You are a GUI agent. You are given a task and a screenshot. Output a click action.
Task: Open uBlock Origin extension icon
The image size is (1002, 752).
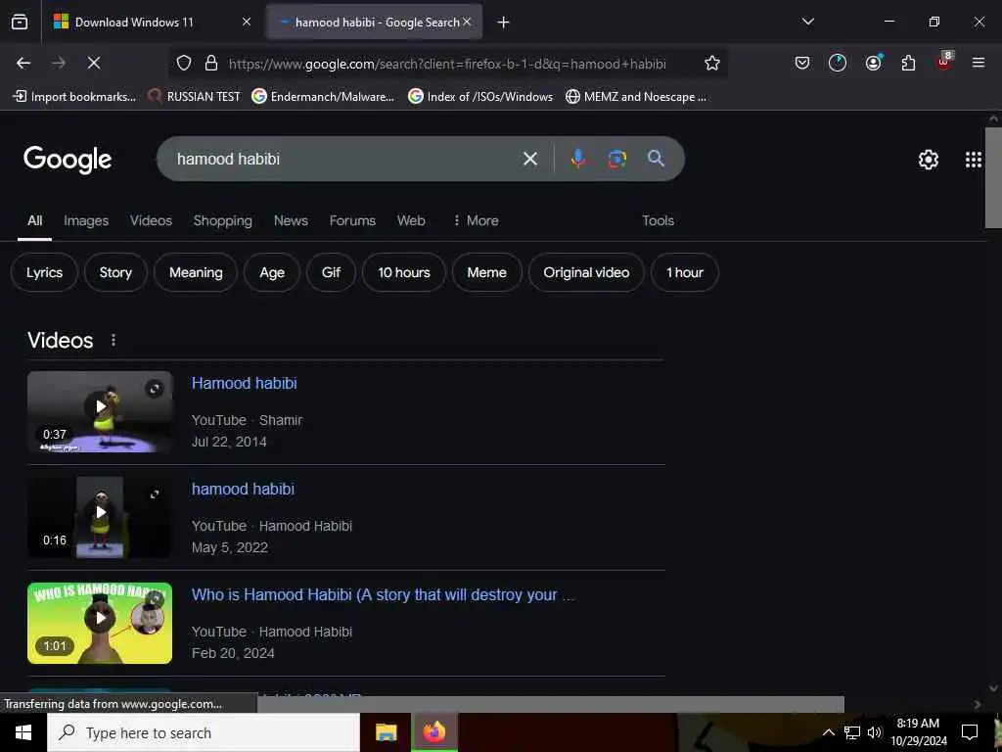[944, 63]
